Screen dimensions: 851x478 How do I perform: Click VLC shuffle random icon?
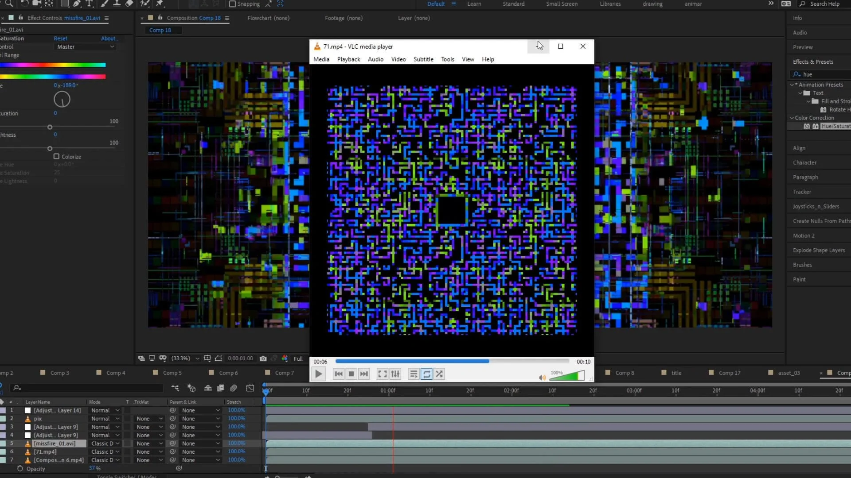tap(439, 374)
